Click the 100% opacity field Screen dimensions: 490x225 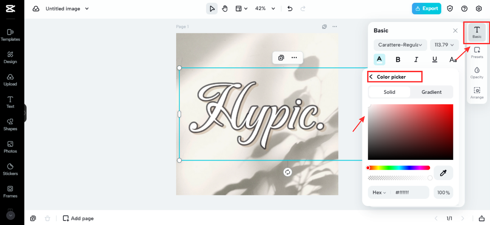point(443,192)
